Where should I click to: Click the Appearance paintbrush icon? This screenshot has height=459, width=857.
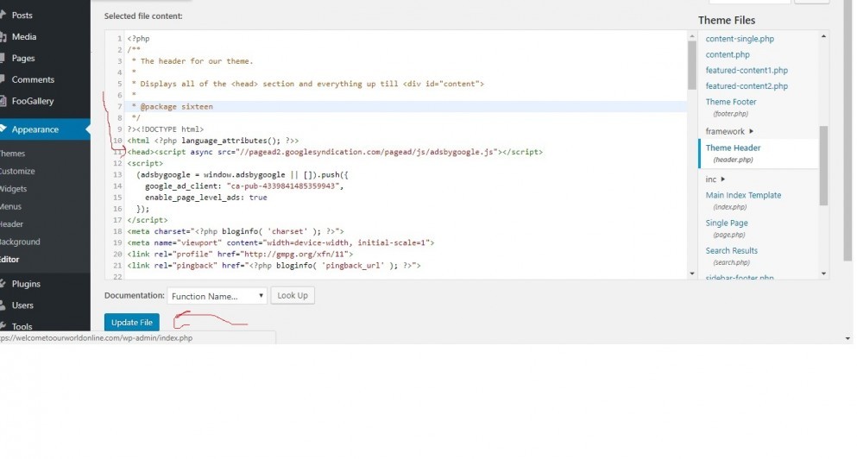(x=3, y=129)
